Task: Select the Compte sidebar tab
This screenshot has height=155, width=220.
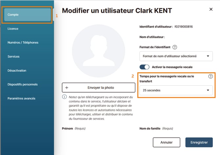Action: 28,14
